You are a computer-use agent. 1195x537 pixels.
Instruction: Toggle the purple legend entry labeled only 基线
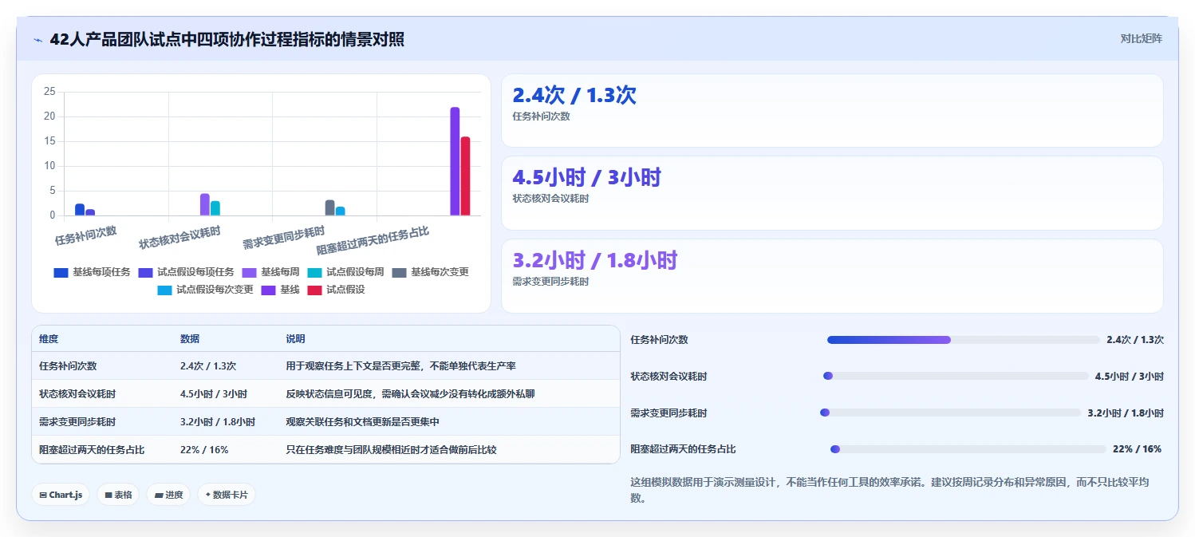tap(280, 290)
